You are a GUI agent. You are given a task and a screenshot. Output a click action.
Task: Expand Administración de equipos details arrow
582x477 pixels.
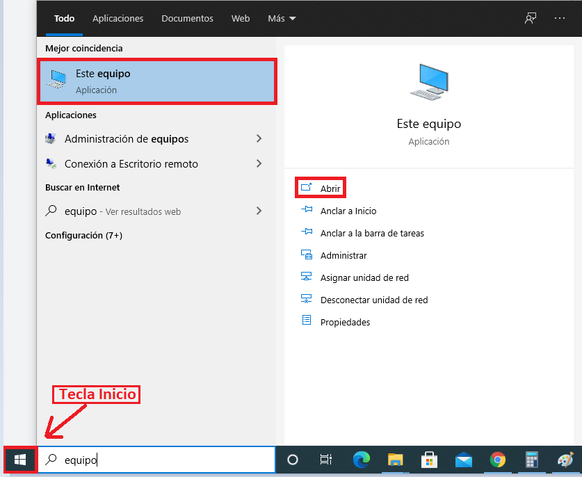(x=259, y=138)
